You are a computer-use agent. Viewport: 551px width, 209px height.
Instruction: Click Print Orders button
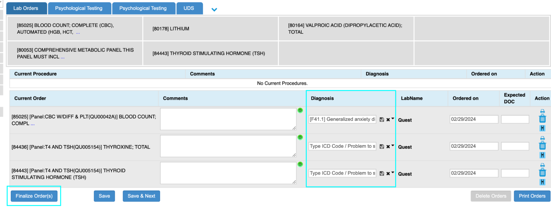[532, 196]
